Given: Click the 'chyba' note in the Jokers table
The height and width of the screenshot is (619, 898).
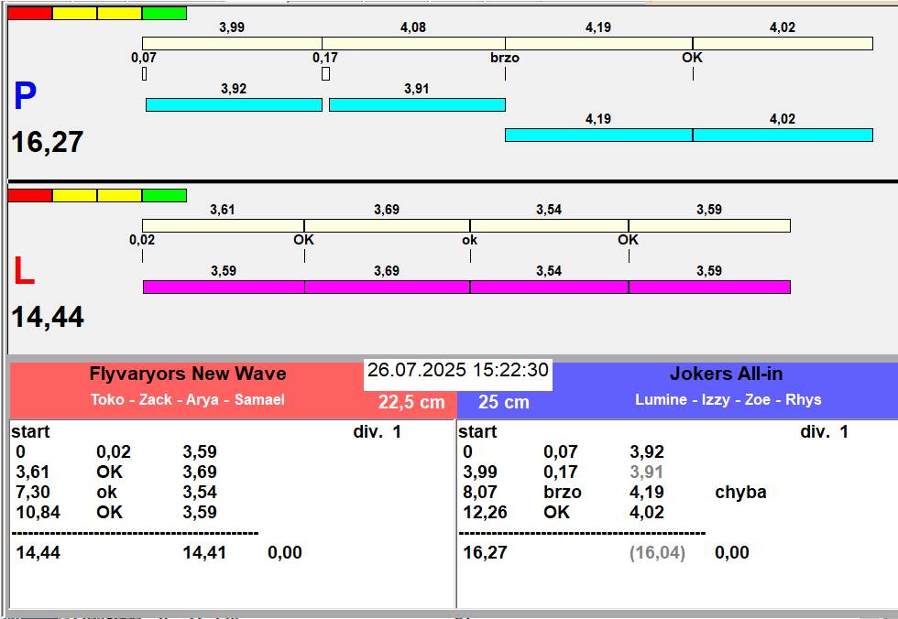Looking at the screenshot, I should click(740, 493).
